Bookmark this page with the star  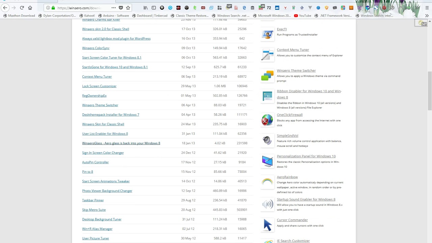coord(128,8)
